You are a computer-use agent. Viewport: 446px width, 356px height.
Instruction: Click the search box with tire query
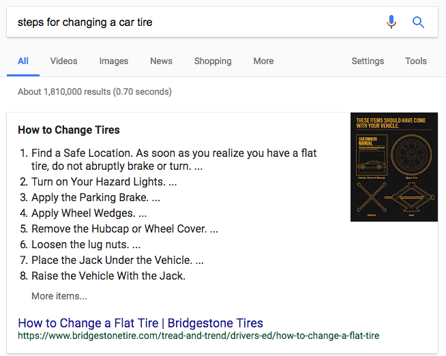(191, 22)
